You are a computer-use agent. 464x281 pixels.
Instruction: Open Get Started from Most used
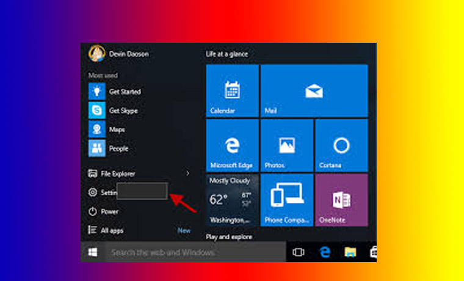(97, 92)
